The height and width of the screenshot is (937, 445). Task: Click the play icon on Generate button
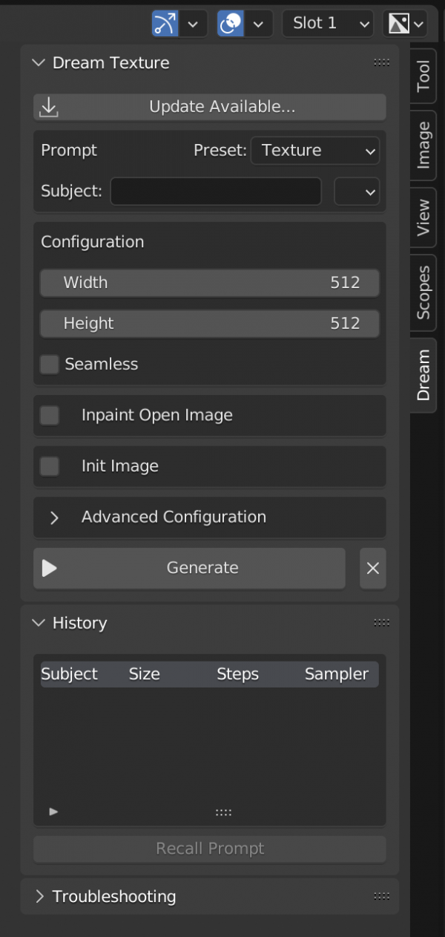click(50, 568)
